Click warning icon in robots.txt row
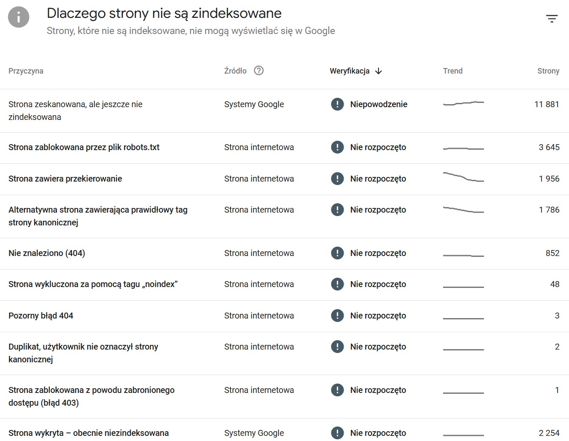The height and width of the screenshot is (441, 569). click(x=337, y=147)
